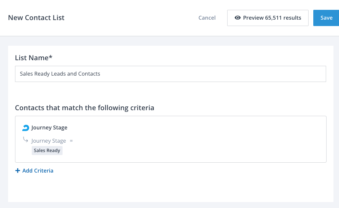The image size is (339, 208).
Task: Cancel creating the new contact list
Action: pos(207,18)
